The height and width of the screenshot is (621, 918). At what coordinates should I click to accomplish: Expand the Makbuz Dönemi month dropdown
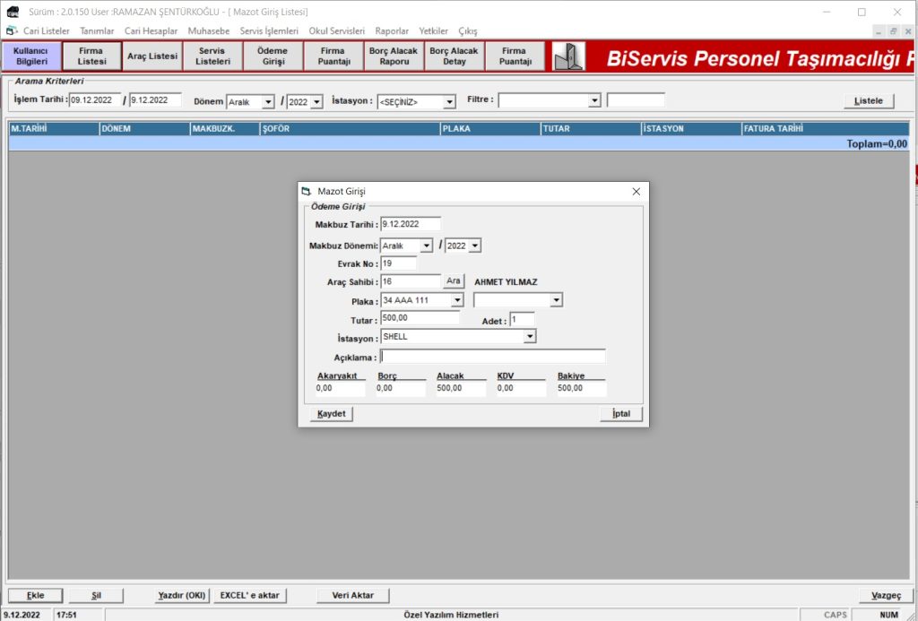(x=426, y=246)
